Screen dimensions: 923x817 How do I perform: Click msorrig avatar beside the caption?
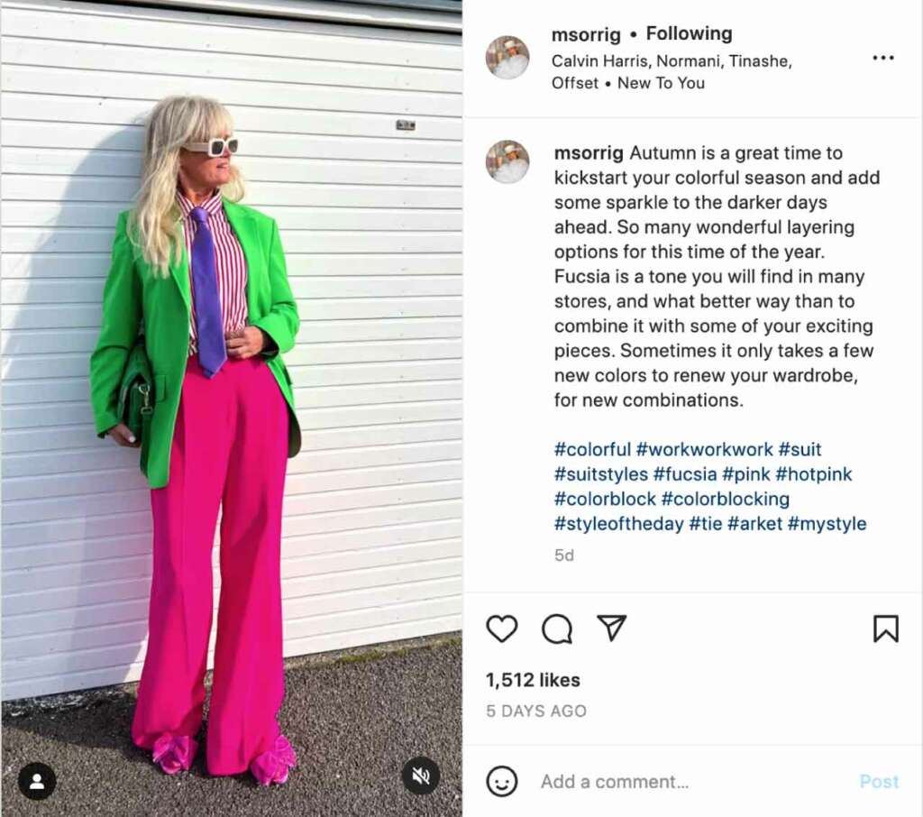tap(507, 162)
